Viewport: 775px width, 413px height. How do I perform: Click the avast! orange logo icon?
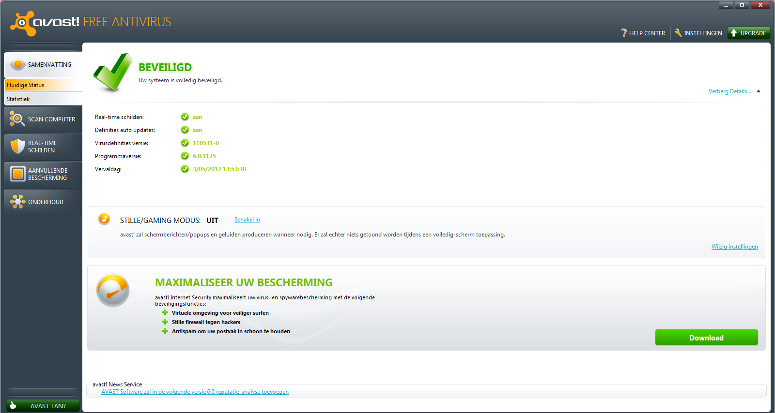(22, 23)
